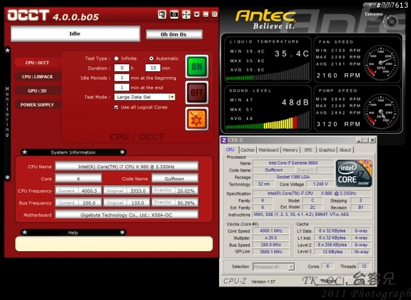Click the OCCT move-window arrows icon

(x=186, y=14)
